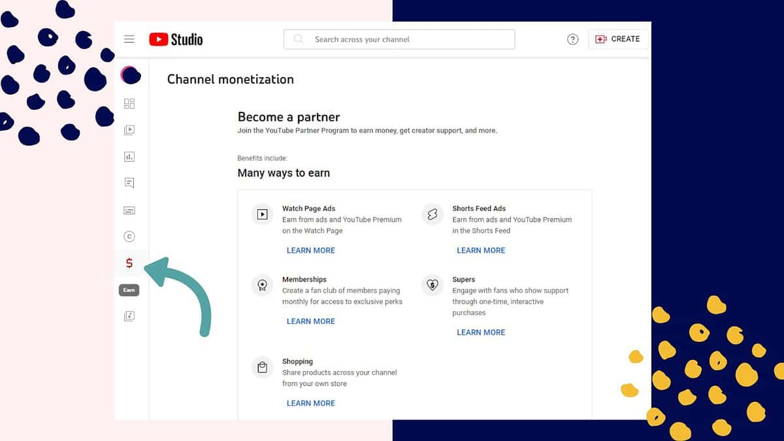Click the Shorts Feed Ads icon

click(x=433, y=214)
